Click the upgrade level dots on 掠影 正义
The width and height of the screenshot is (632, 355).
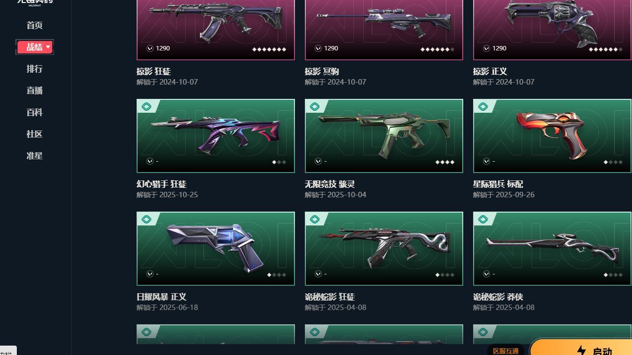pyautogui.click(x=606, y=49)
